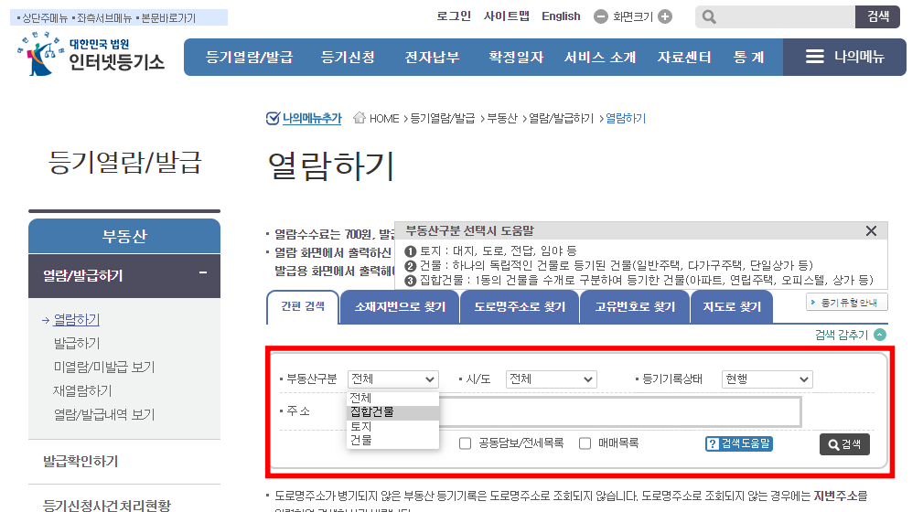Select 토지 option in dropdown list
The width and height of the screenshot is (923, 512).
(393, 426)
